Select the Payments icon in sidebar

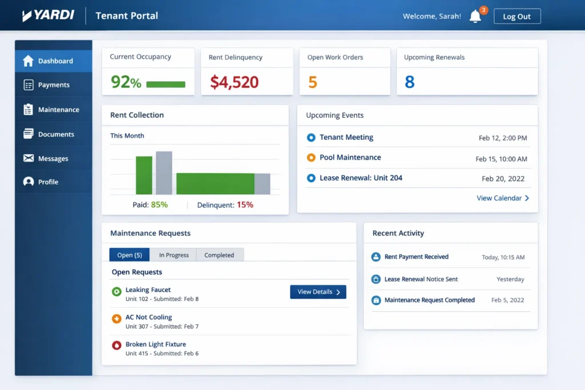click(27, 85)
